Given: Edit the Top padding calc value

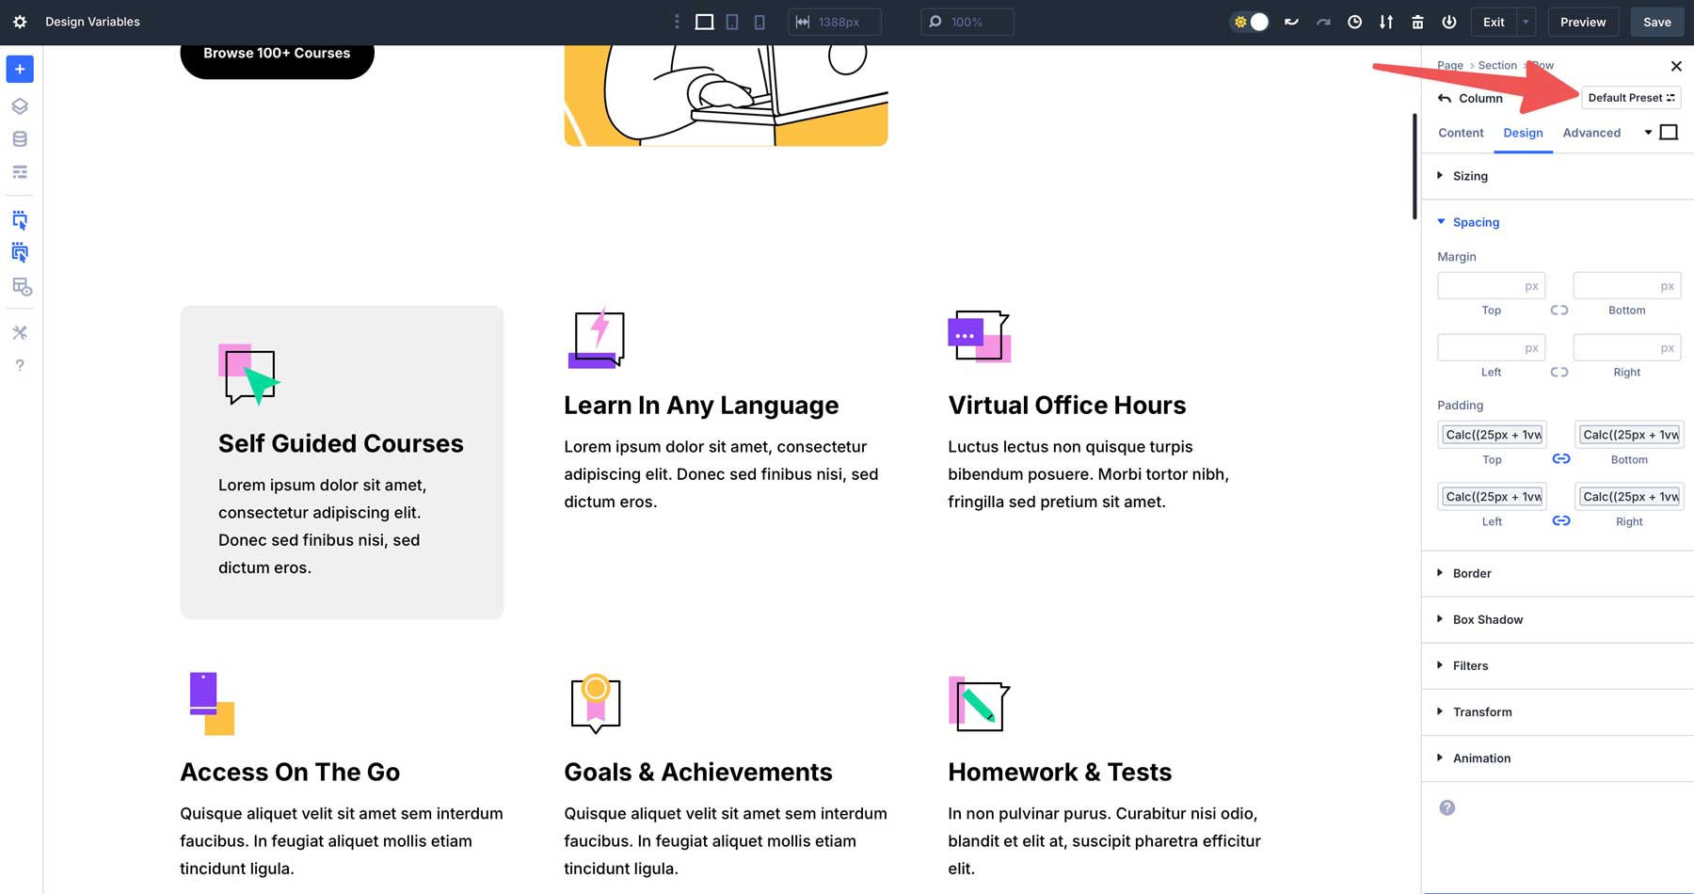Looking at the screenshot, I should pyautogui.click(x=1492, y=434).
